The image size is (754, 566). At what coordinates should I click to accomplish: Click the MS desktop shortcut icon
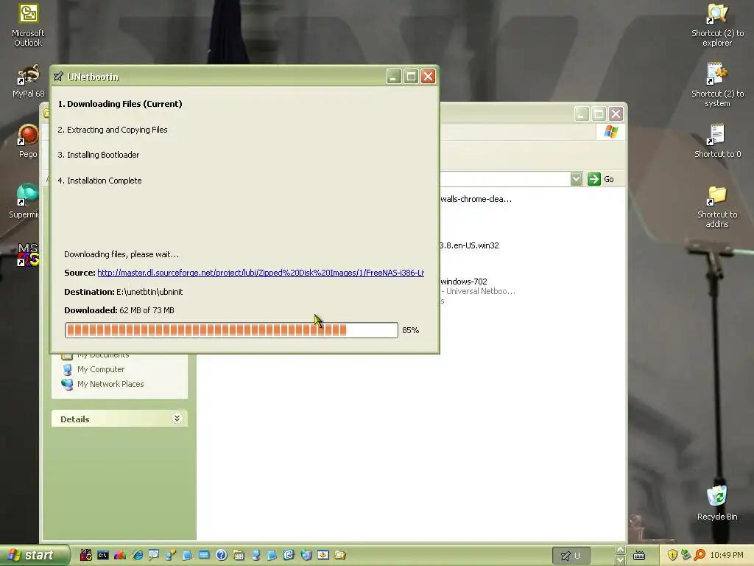click(x=28, y=254)
